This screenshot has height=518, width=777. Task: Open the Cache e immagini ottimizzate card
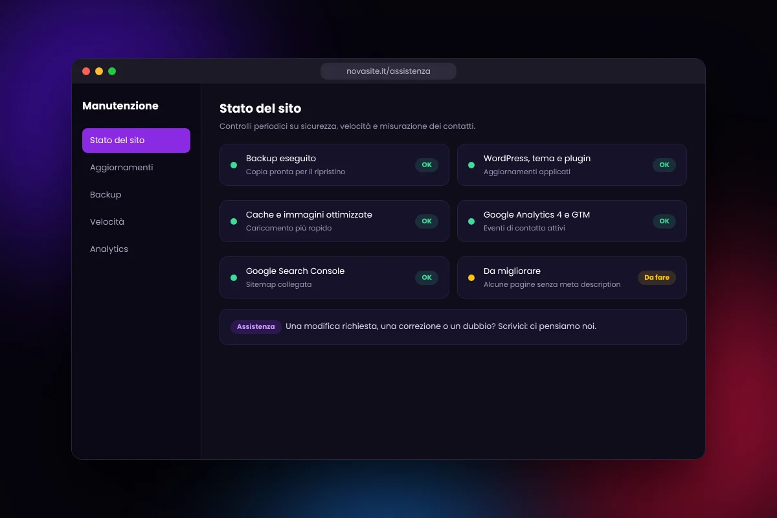click(x=334, y=221)
